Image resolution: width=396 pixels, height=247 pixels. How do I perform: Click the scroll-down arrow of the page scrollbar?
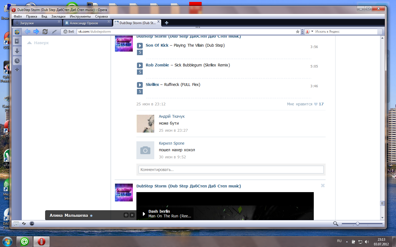pos(382,218)
